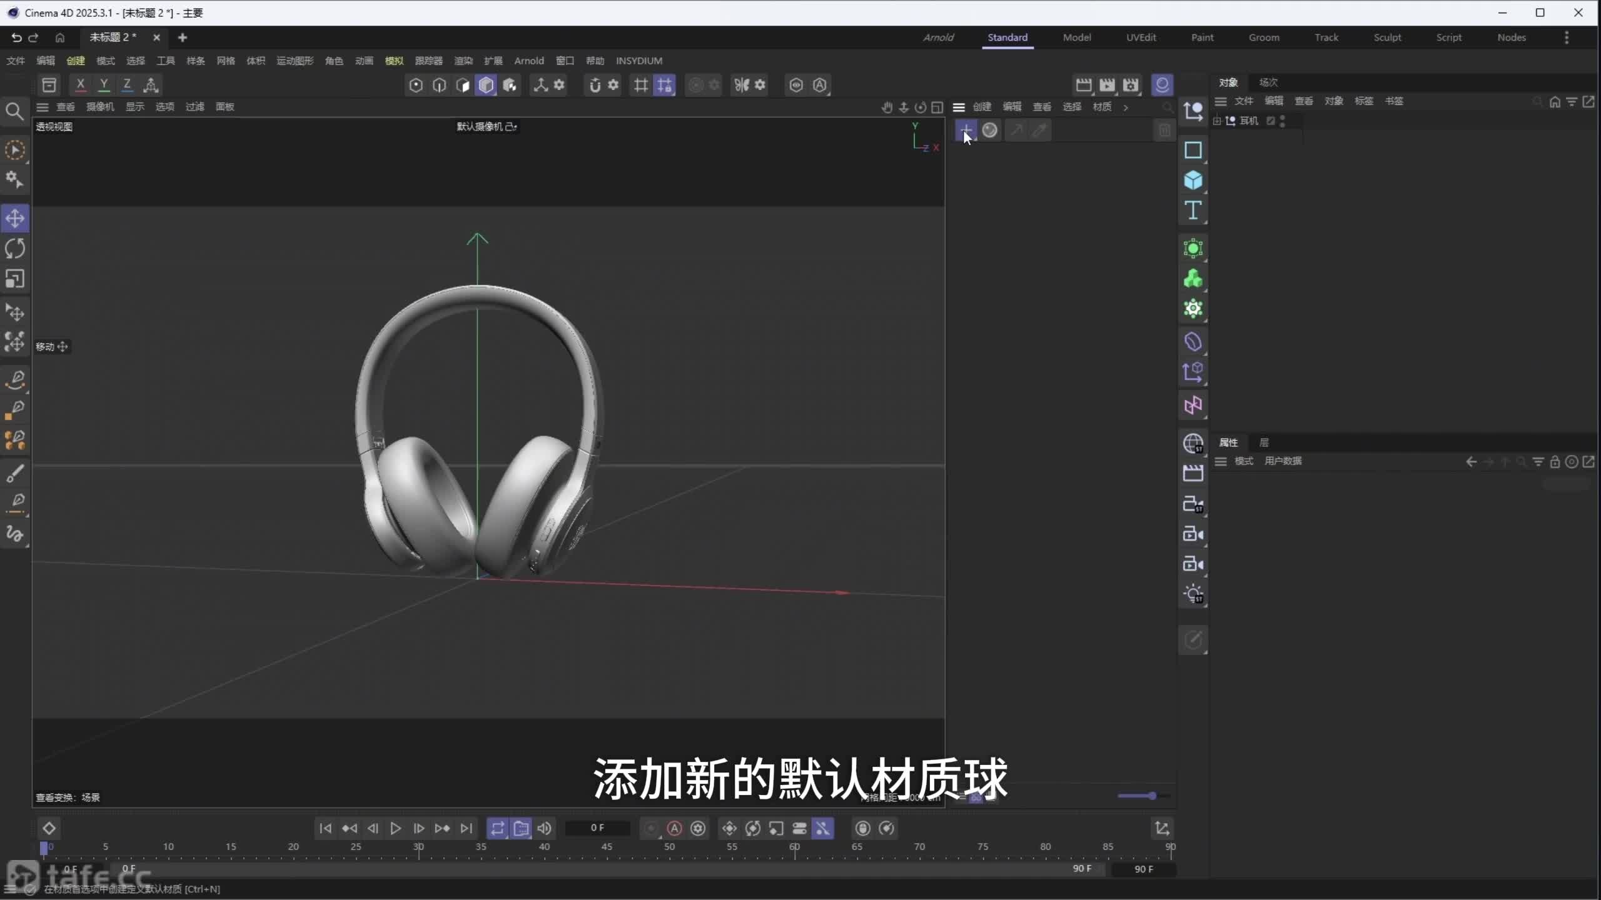Toggle Z axis lock
Viewport: 1601px width, 900px height.
127,84
